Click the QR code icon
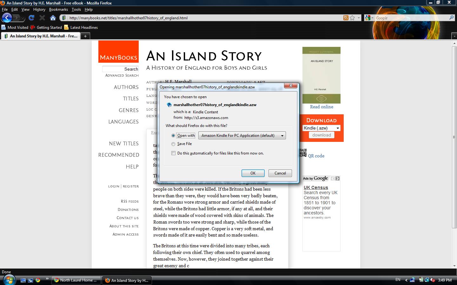The width and height of the screenshot is (457, 285). point(303,153)
